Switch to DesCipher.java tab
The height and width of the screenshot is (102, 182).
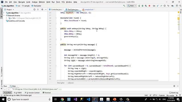(x=73, y=9)
